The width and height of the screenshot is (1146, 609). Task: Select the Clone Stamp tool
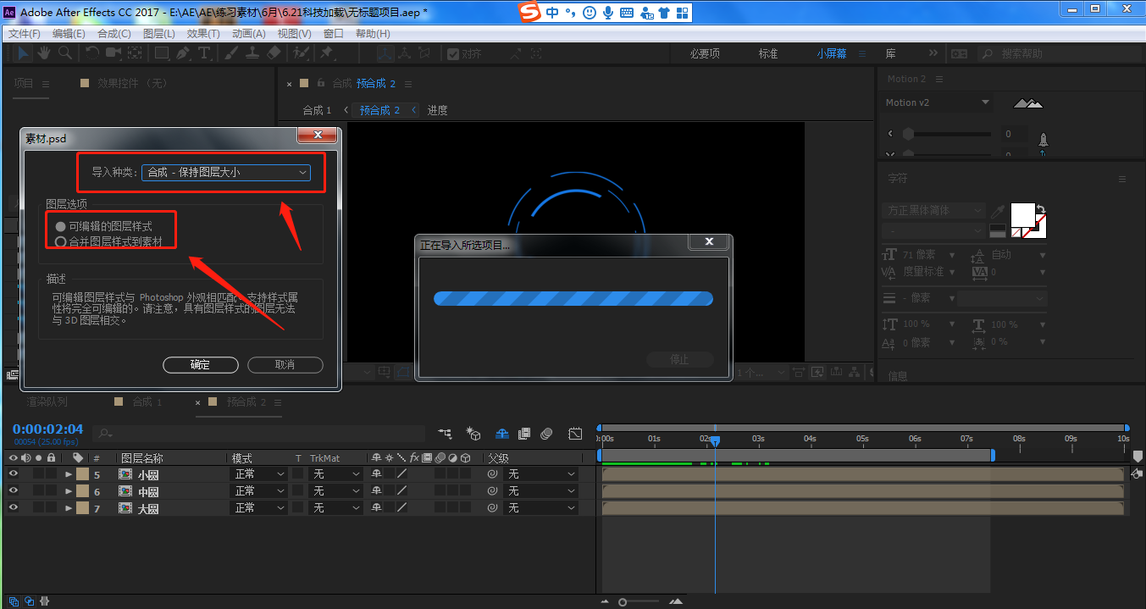[252, 53]
